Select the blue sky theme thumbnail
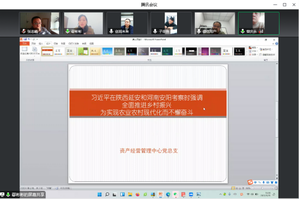The height and width of the screenshot is (199, 299). [x=107, y=51]
